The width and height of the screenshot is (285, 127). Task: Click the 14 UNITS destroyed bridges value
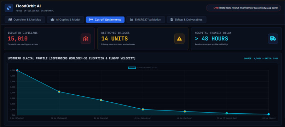pos(115,39)
